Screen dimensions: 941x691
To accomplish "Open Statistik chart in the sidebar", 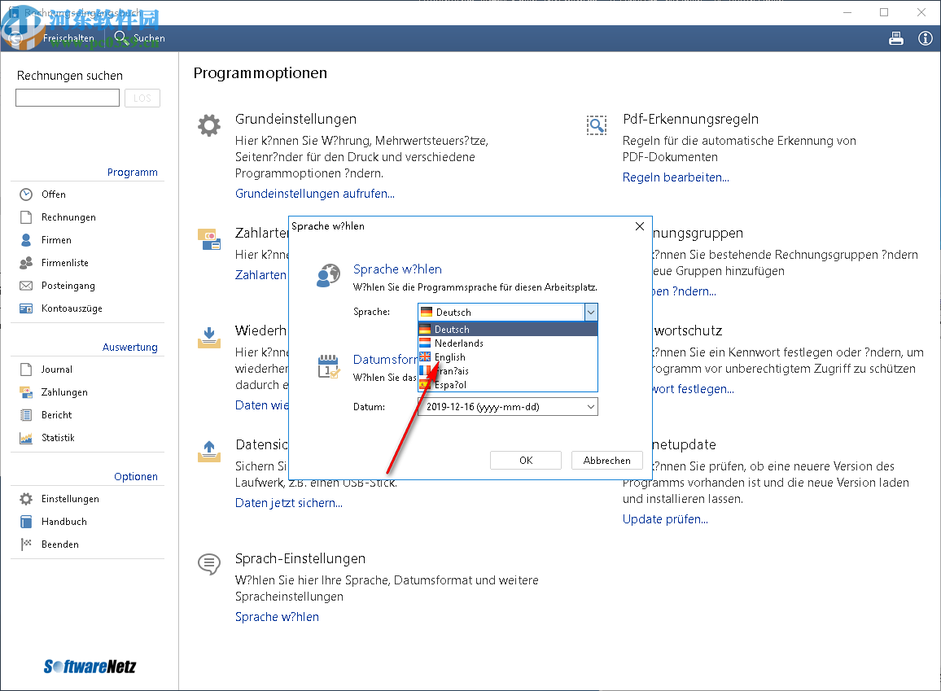I will (x=58, y=438).
